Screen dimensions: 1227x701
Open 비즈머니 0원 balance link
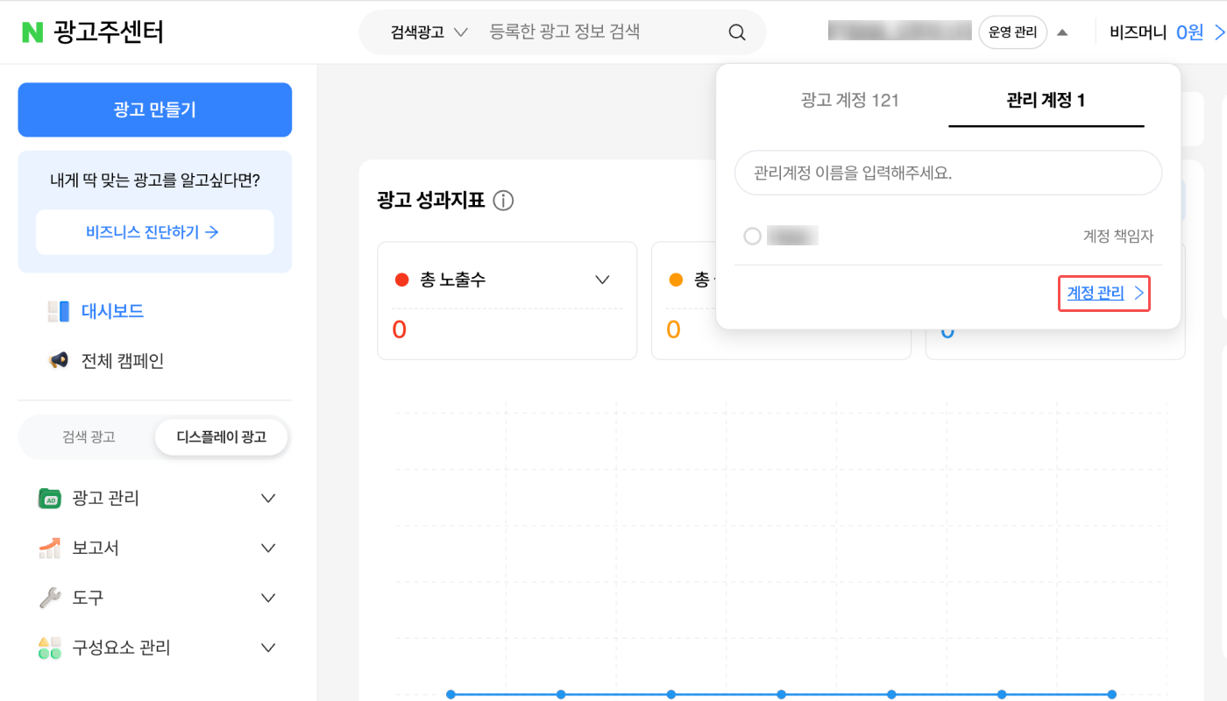1157,32
